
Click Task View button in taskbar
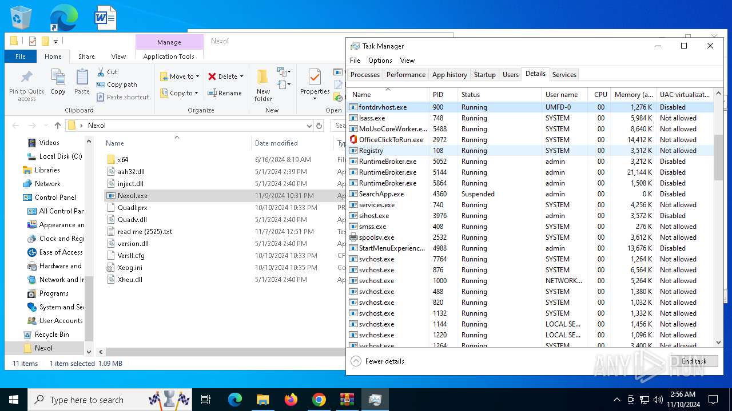(x=206, y=400)
